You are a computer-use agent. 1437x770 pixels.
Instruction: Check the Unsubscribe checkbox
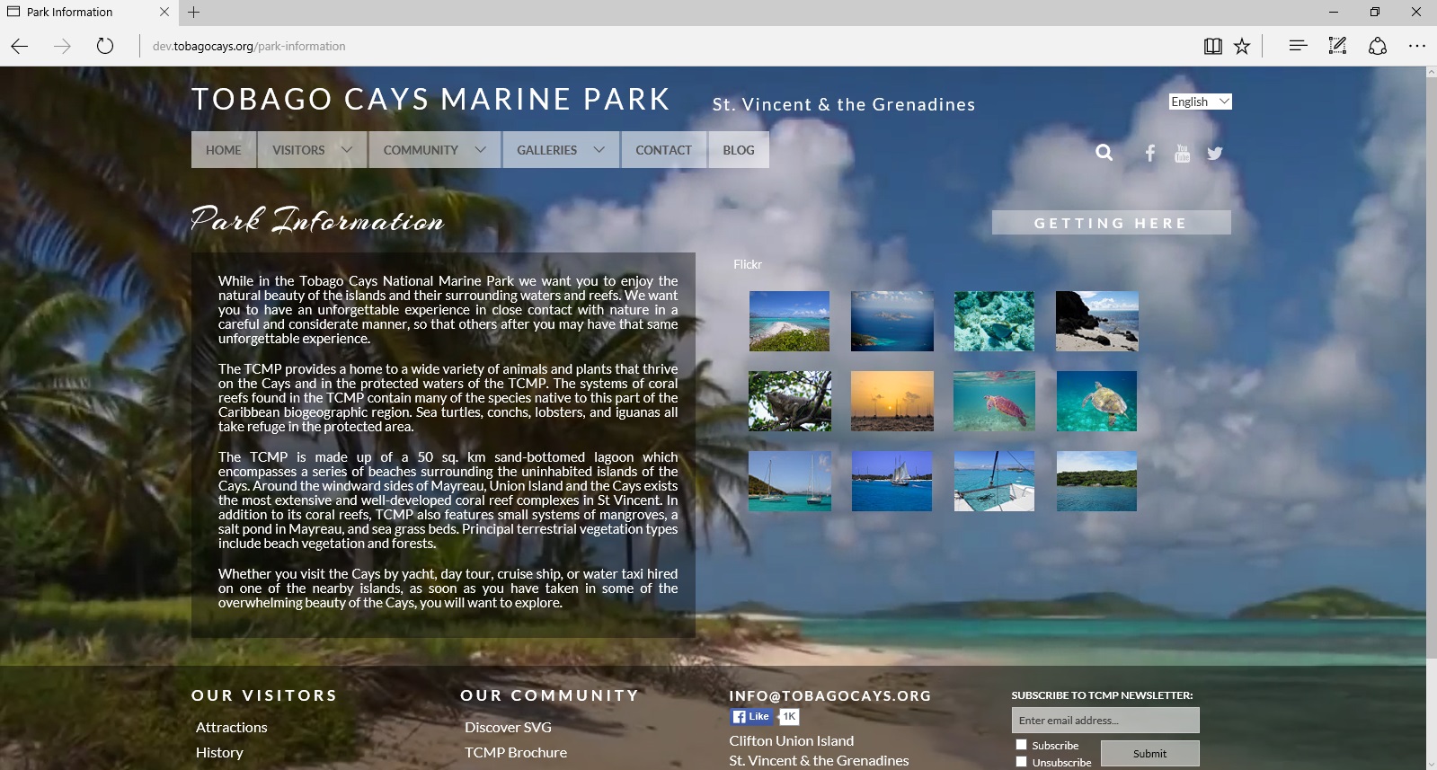(1021, 762)
